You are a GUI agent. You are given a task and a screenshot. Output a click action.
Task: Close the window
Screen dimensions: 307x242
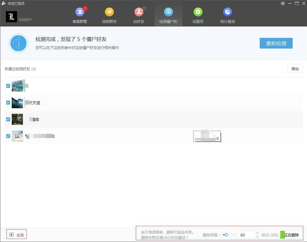(x=303, y=4)
